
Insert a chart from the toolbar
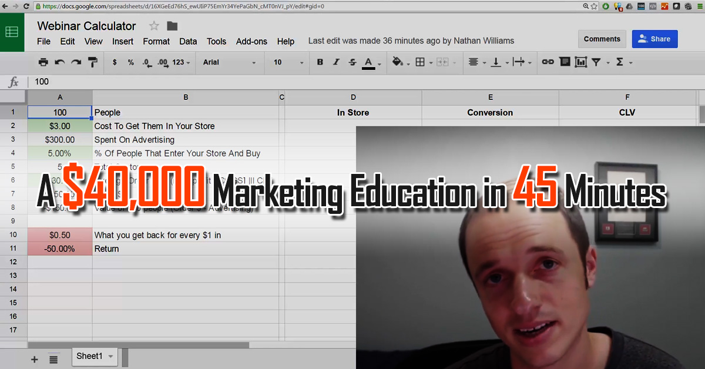tap(581, 62)
